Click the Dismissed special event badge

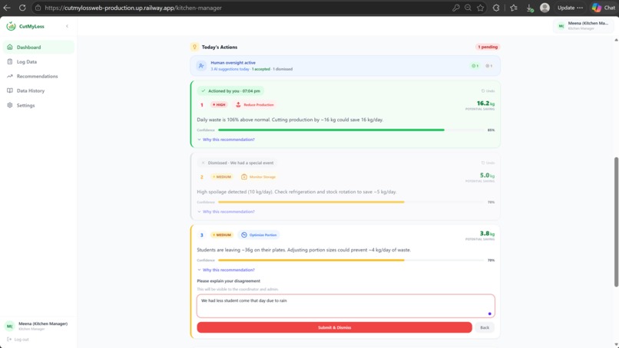(237, 163)
